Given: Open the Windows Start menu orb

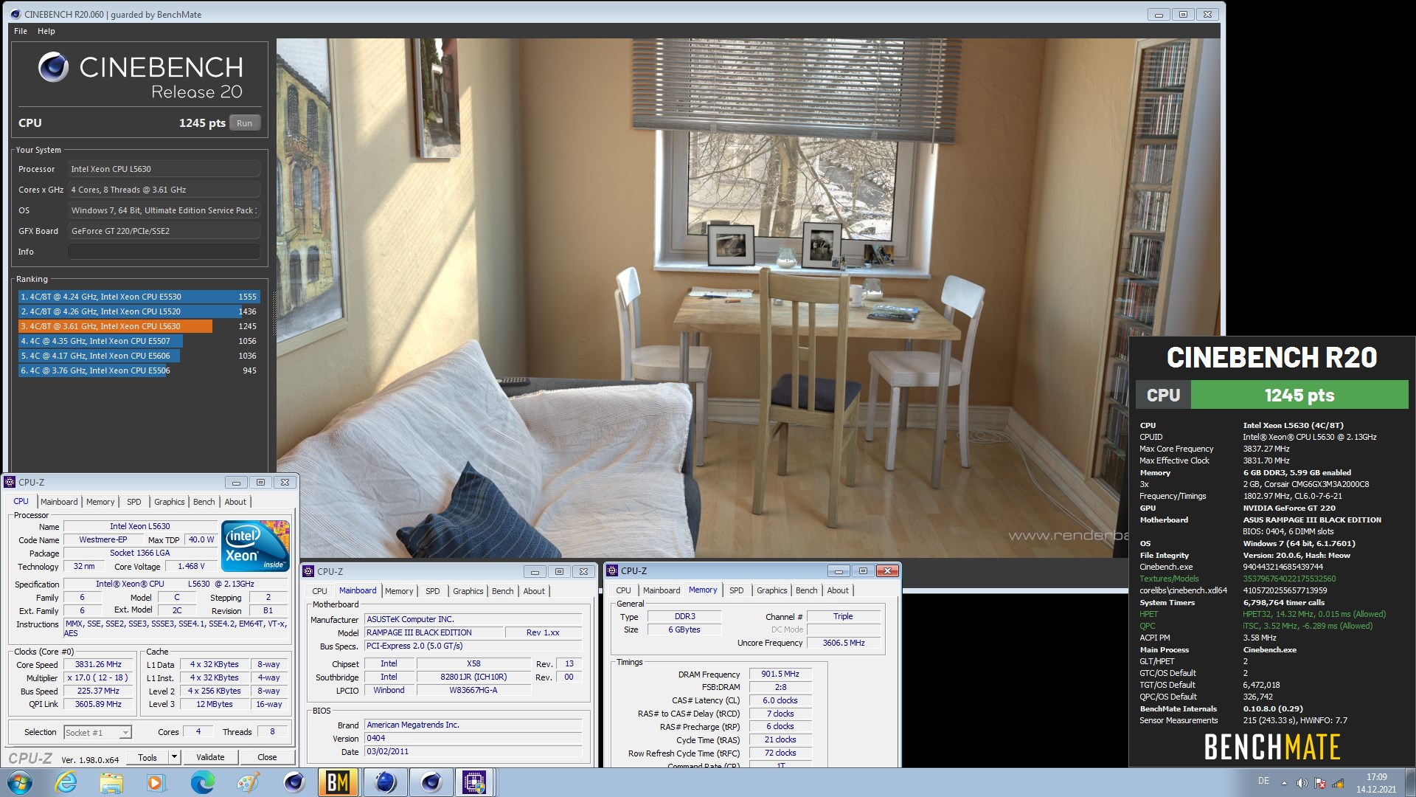Looking at the screenshot, I should pos(20,782).
